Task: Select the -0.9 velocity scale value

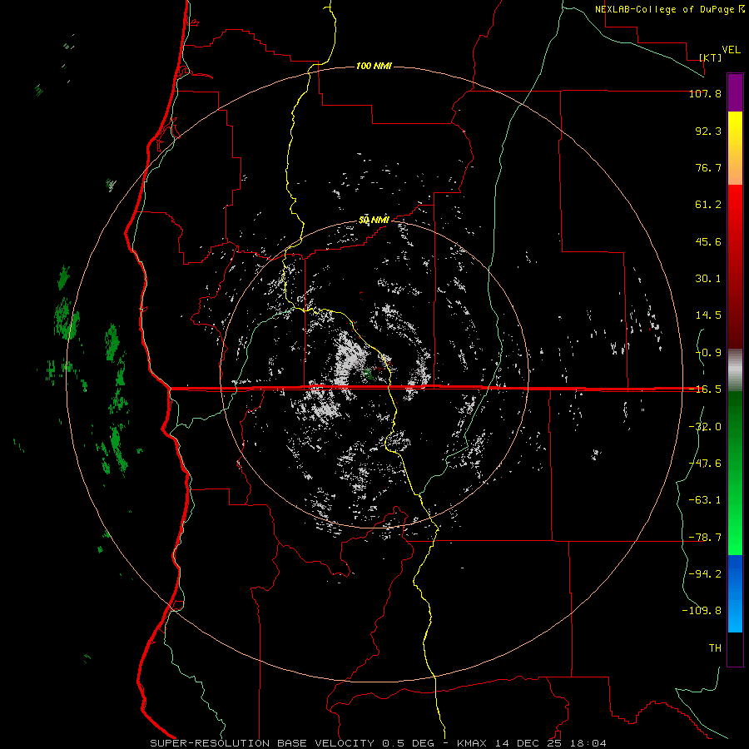Action: click(x=708, y=353)
